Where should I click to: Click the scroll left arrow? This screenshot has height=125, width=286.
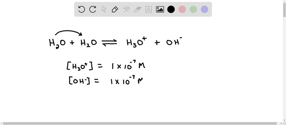pyautogui.click(x=1, y=123)
